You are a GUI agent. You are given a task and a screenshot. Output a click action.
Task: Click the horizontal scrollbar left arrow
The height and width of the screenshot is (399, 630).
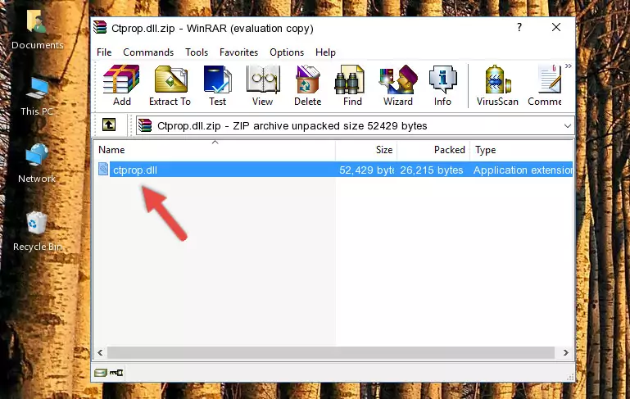coord(101,352)
